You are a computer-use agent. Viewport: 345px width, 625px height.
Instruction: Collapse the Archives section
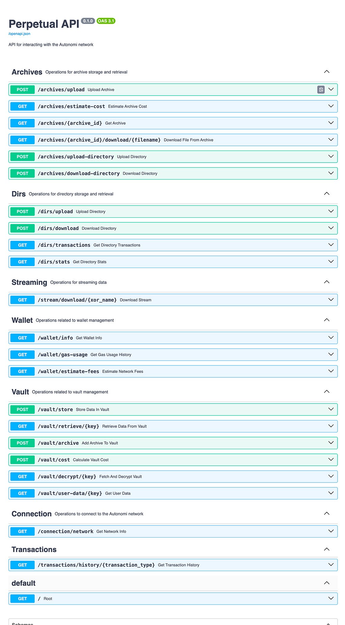pyautogui.click(x=326, y=72)
